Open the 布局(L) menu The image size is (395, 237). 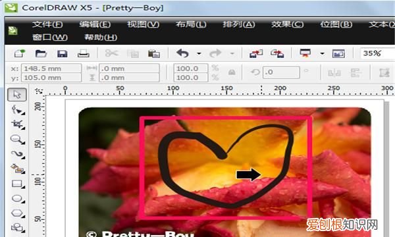coord(191,24)
